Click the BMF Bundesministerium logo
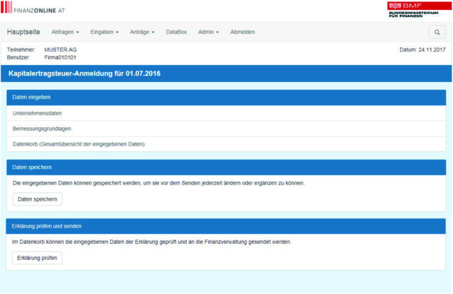This screenshot has width=453, height=294. click(419, 9)
